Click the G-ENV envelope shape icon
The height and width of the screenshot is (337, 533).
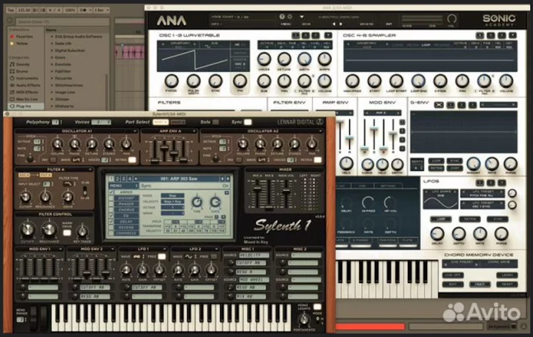(439, 105)
